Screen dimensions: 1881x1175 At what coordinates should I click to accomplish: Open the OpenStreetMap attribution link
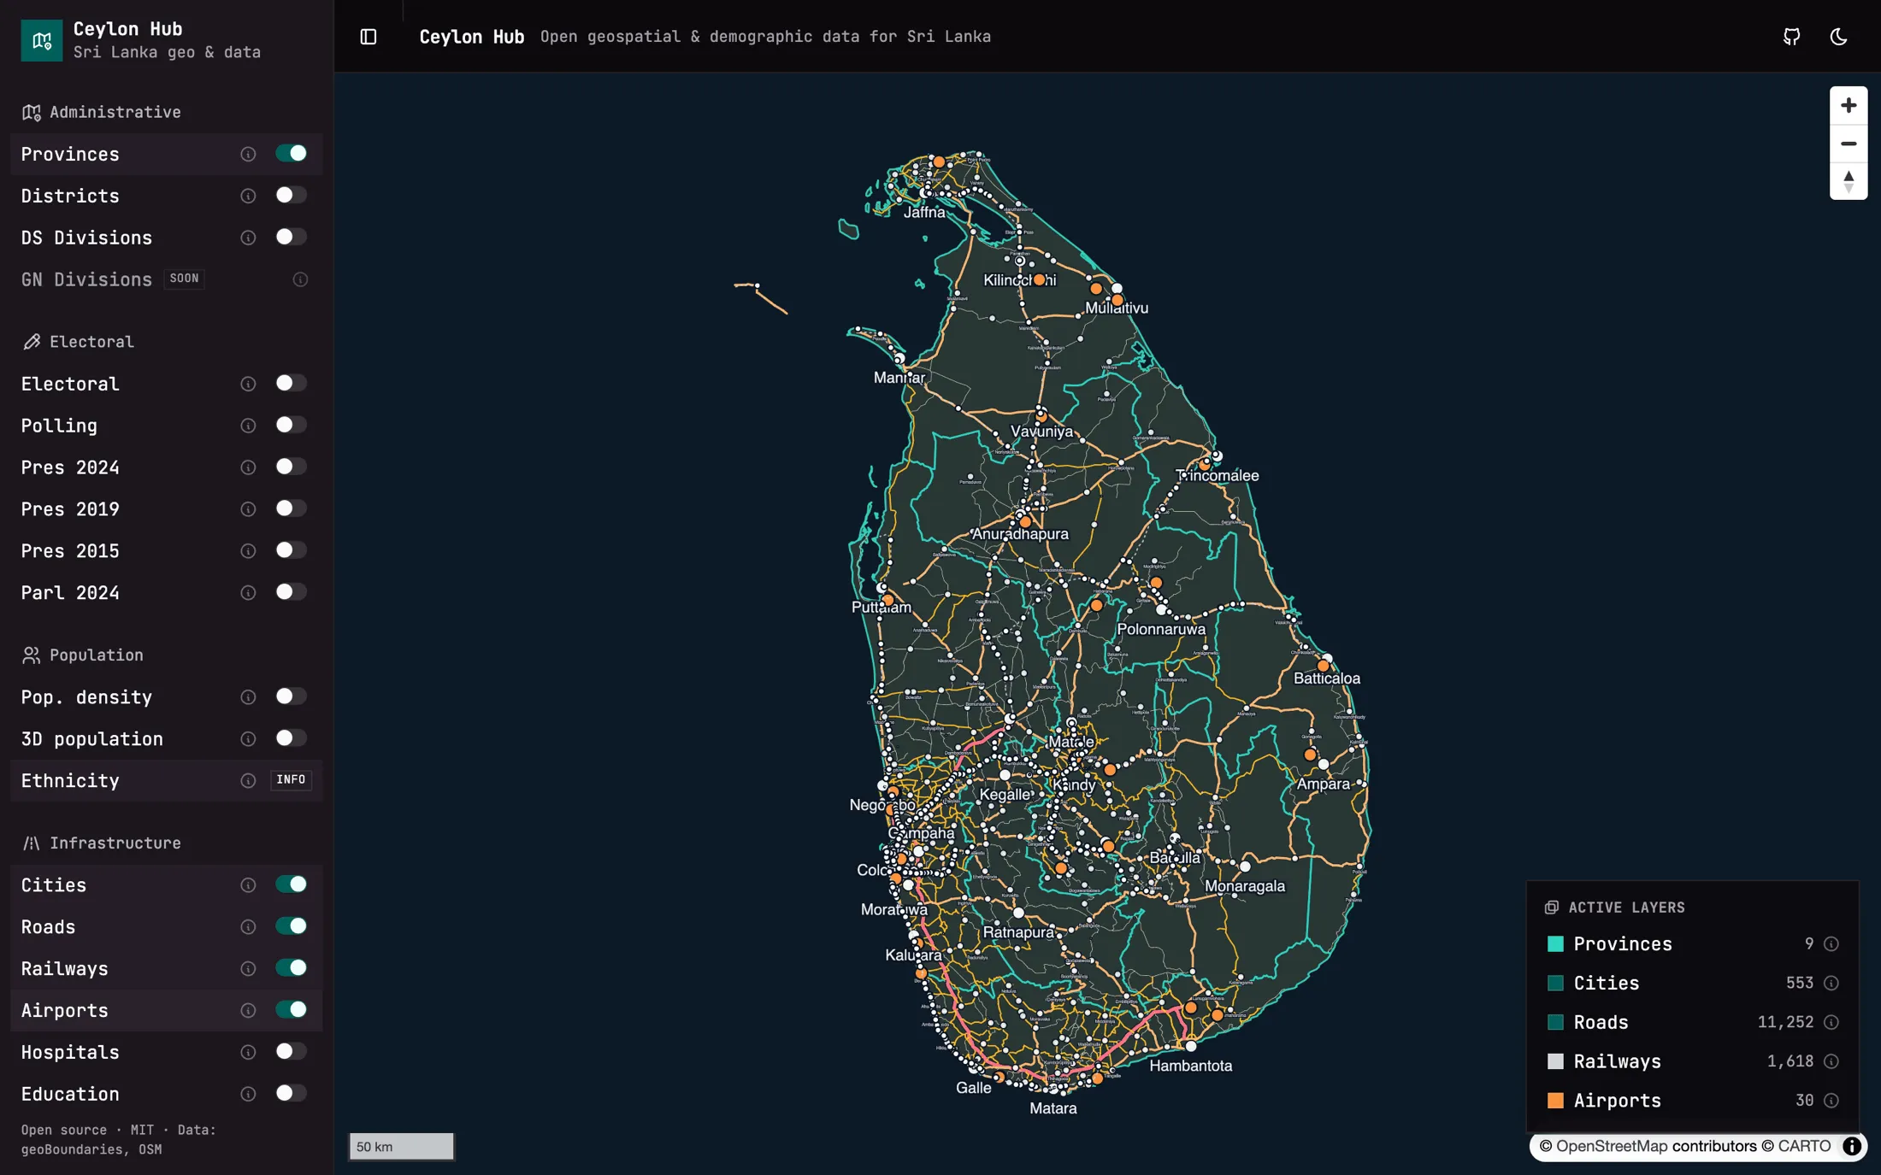[x=1611, y=1146]
